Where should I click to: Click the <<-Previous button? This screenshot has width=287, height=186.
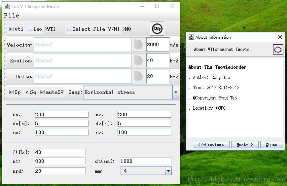(211, 145)
